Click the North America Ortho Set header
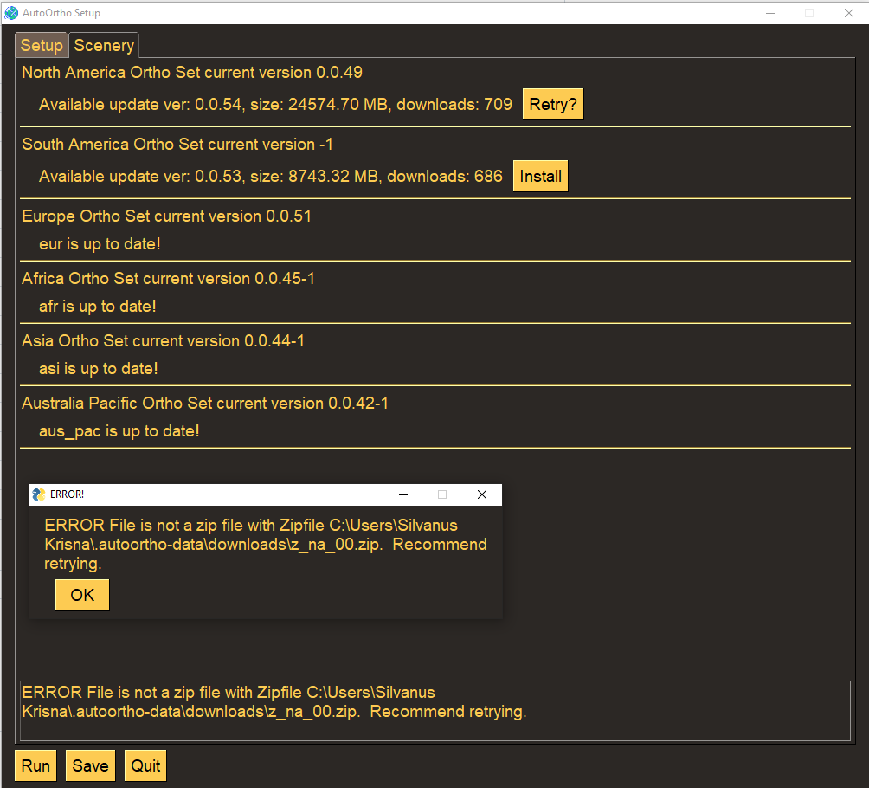 click(x=192, y=72)
